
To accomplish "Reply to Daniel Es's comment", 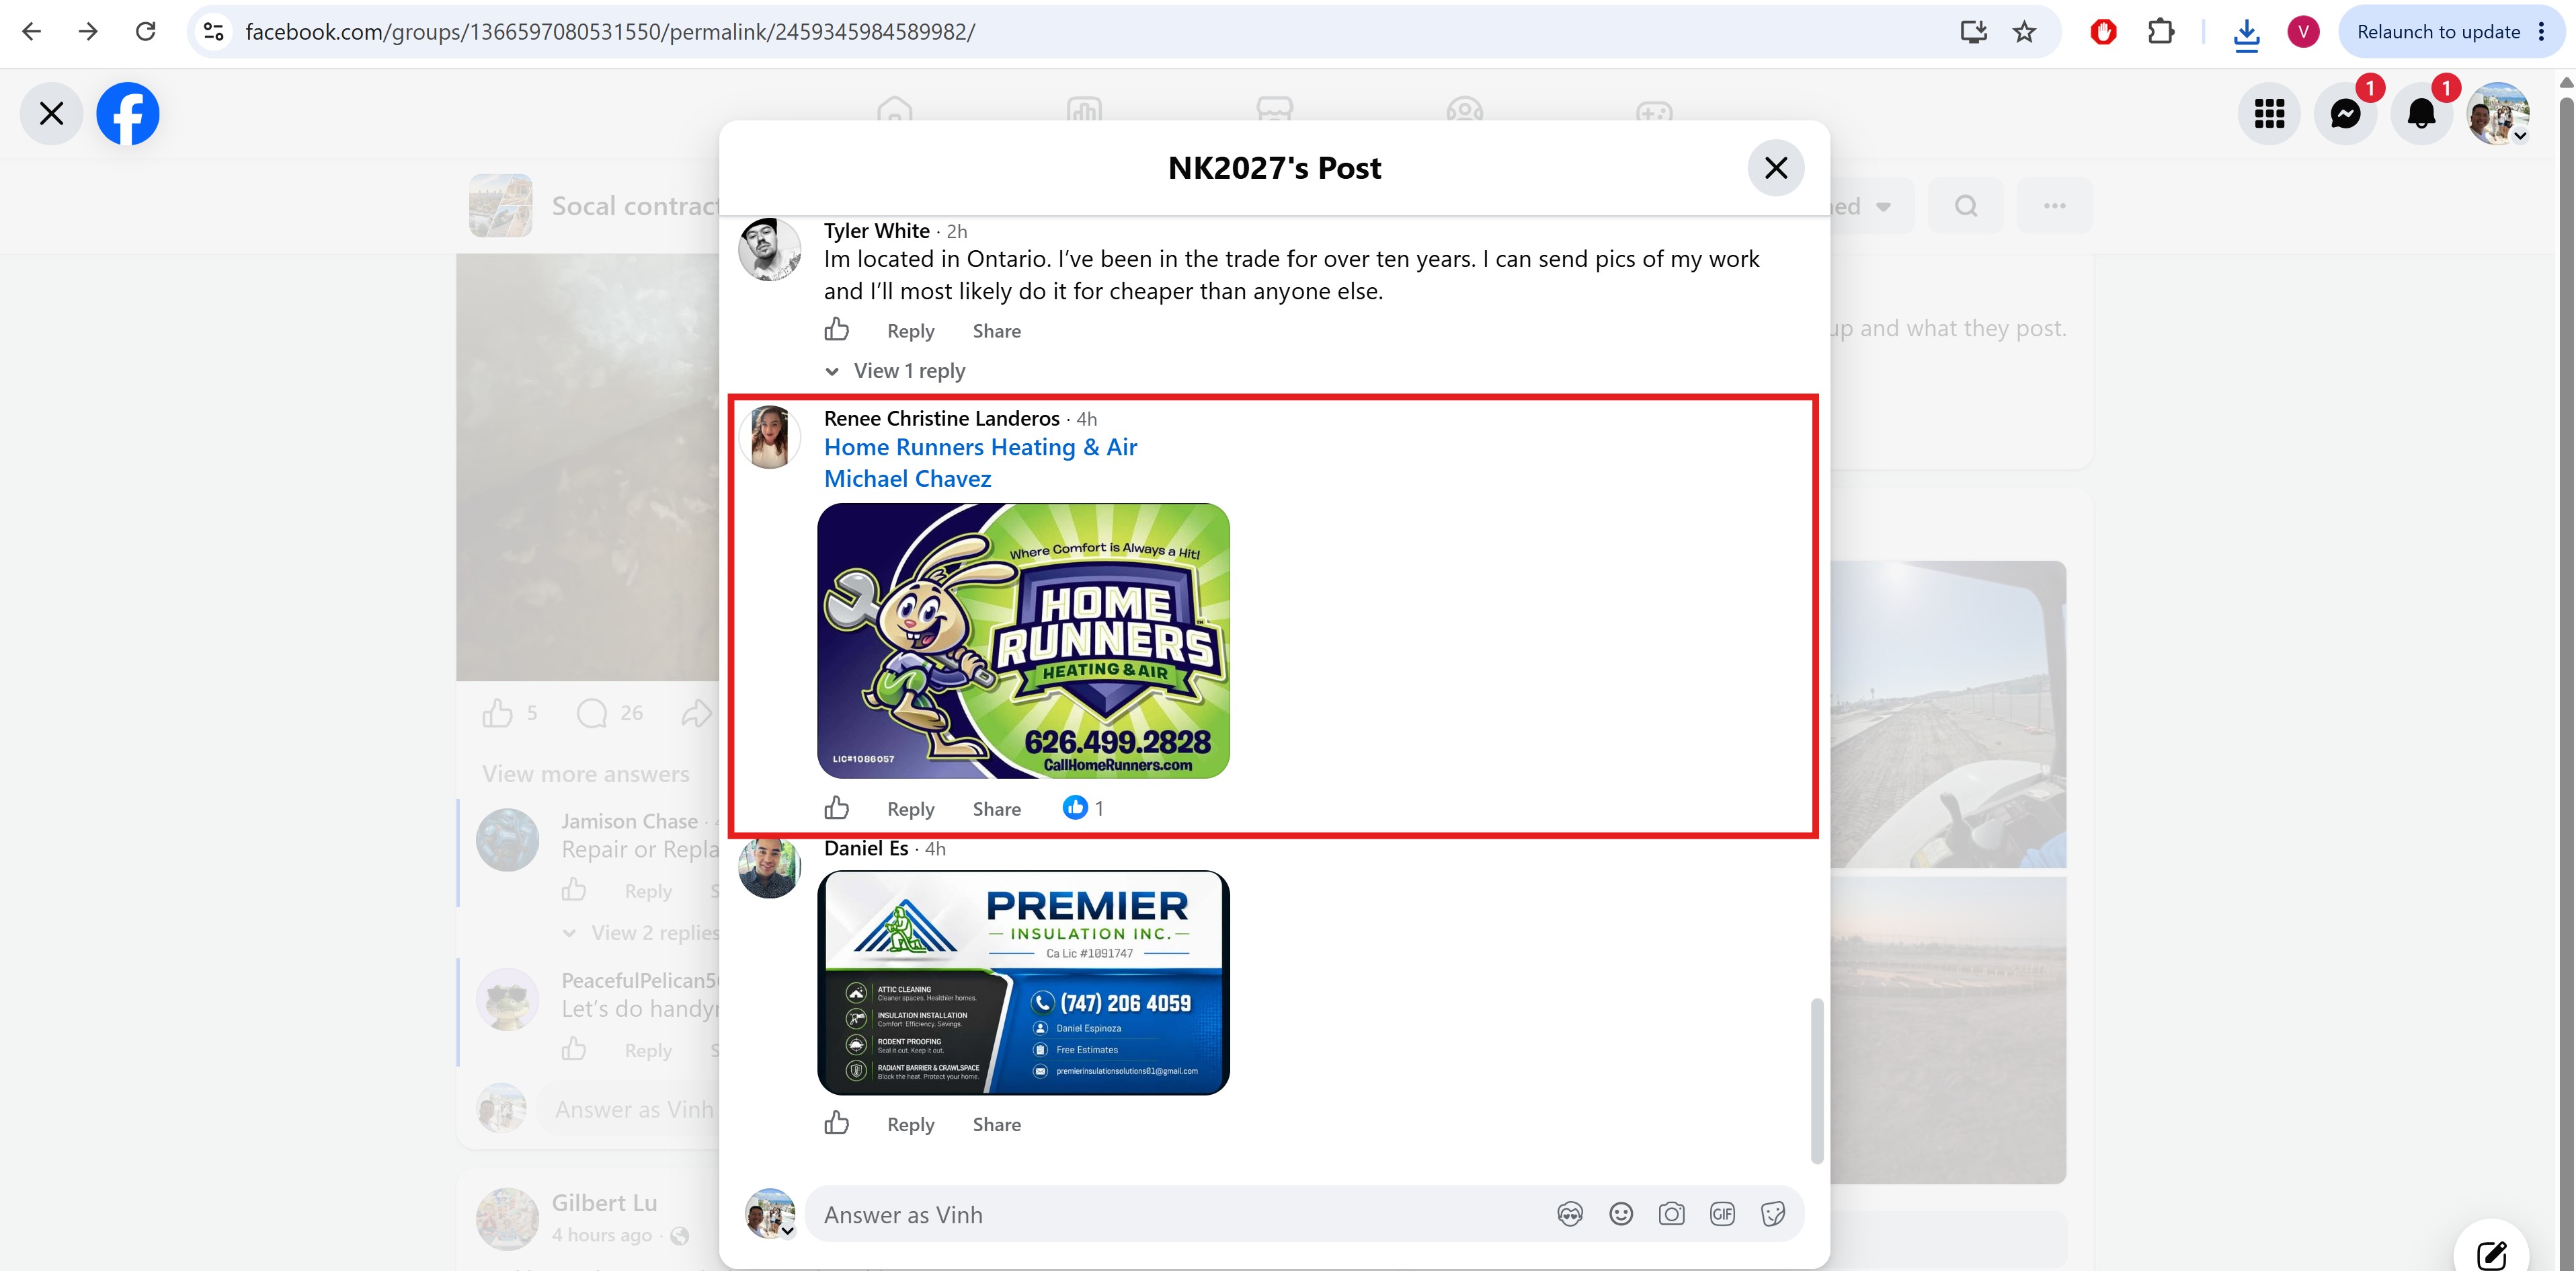I will coord(910,1124).
